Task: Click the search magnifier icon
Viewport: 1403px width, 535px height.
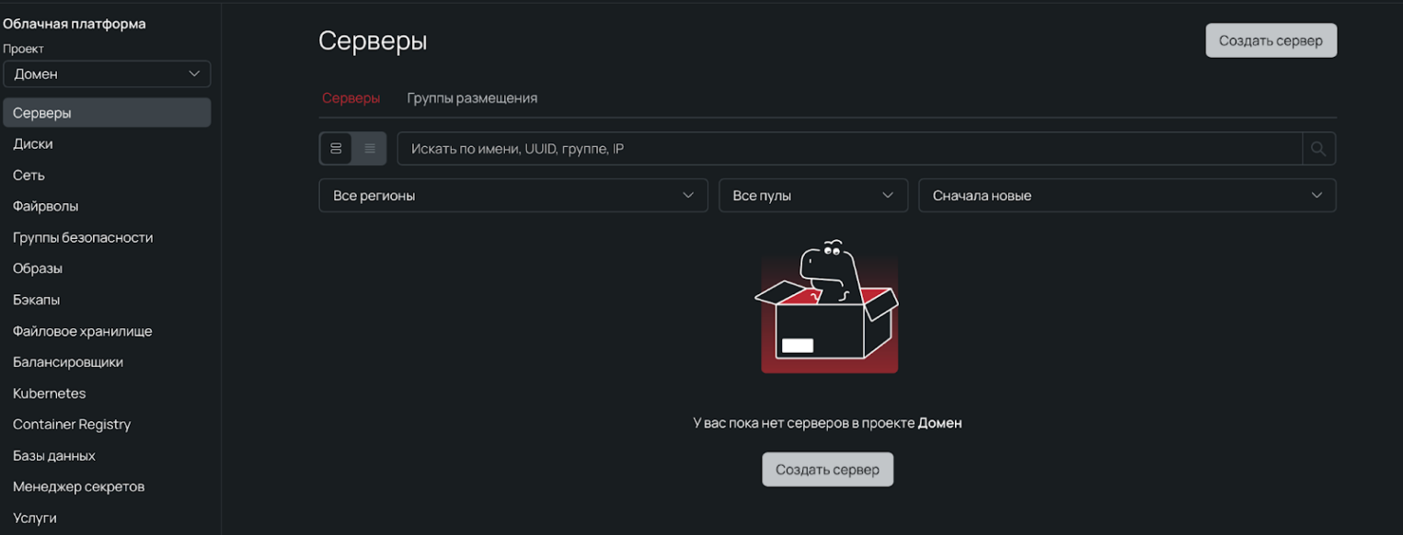Action: [x=1318, y=148]
